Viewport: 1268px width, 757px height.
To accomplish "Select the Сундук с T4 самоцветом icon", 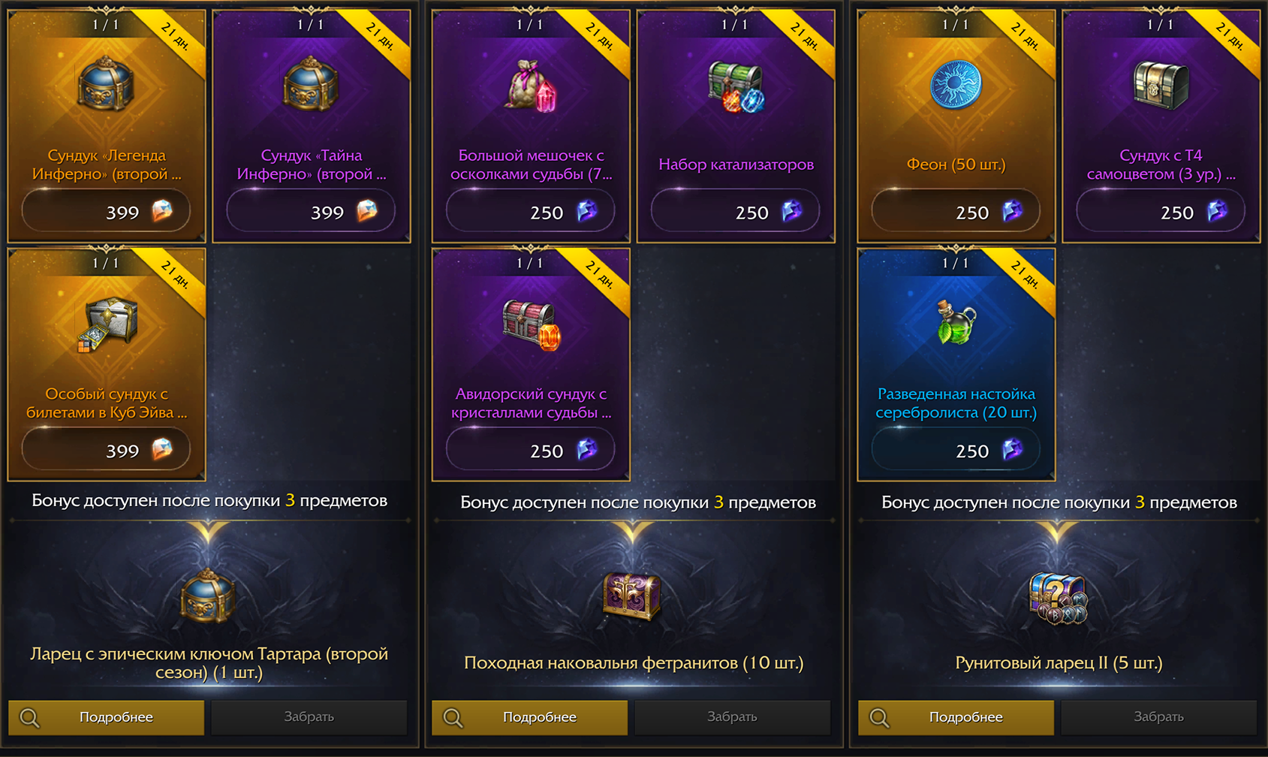I will 1161,86.
